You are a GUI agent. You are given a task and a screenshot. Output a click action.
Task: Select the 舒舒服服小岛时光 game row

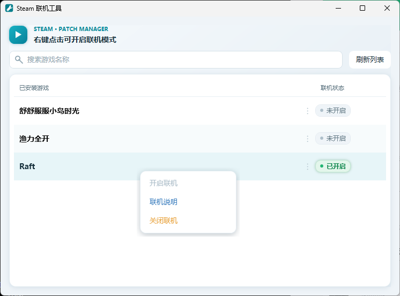click(200, 111)
